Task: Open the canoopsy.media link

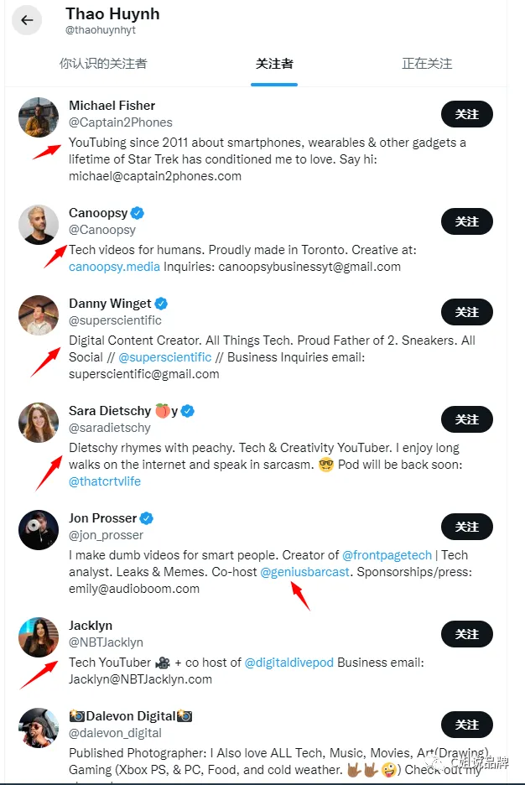Action: click(114, 267)
